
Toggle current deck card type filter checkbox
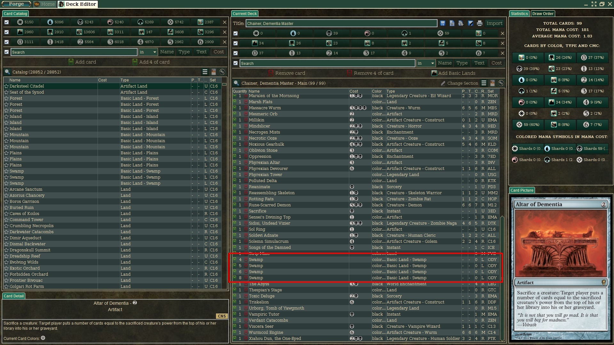[x=235, y=43]
